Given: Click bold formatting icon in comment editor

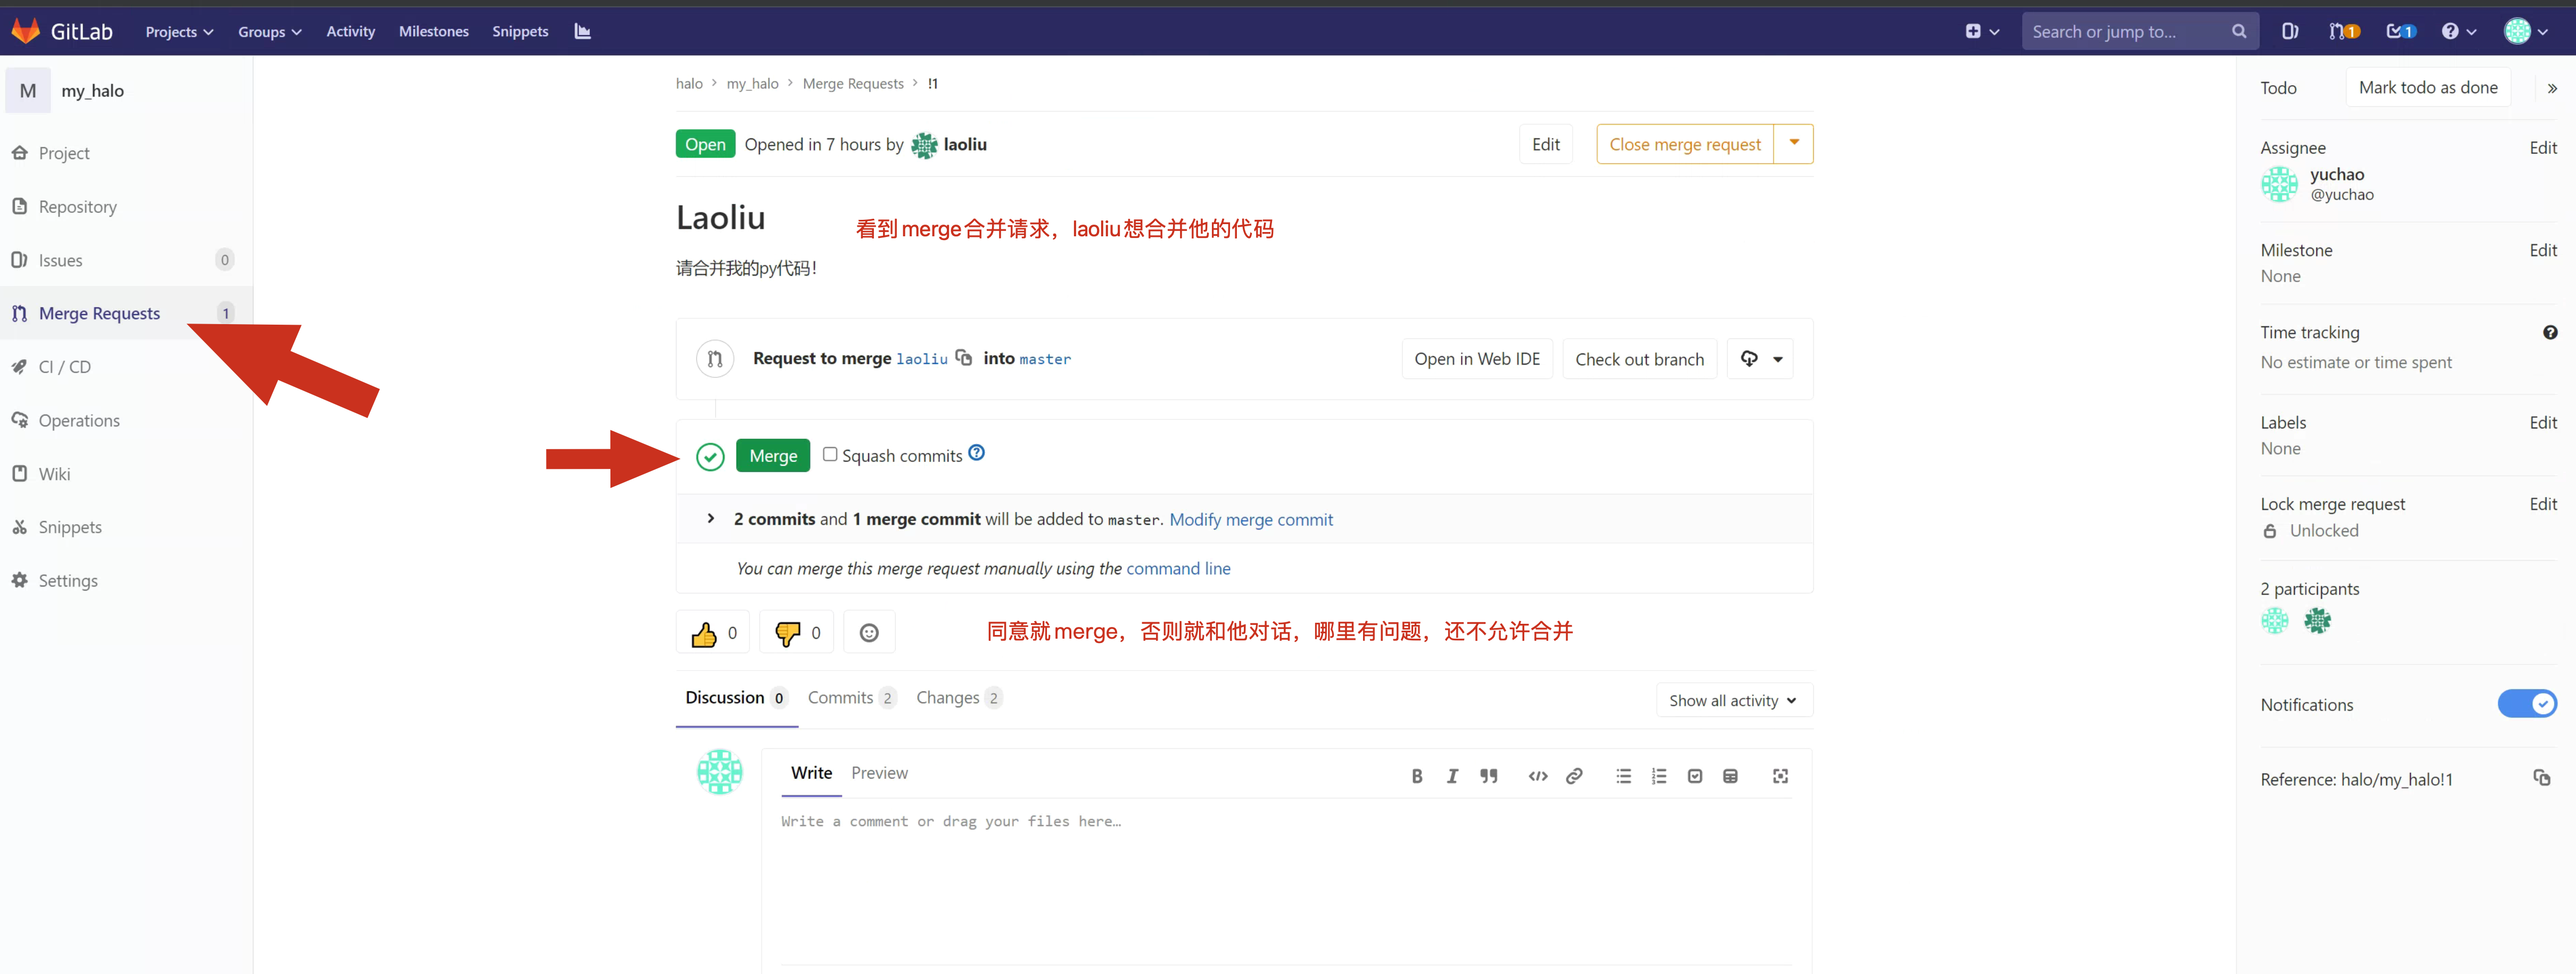Looking at the screenshot, I should pos(1416,776).
